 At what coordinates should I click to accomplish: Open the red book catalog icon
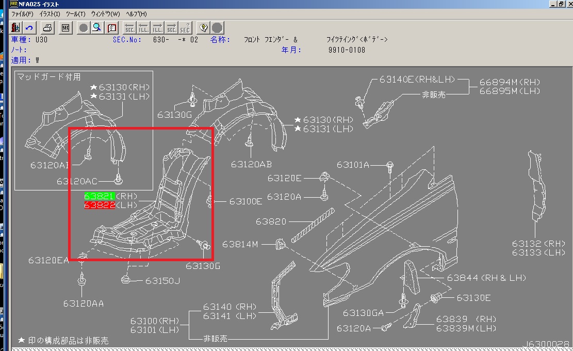(x=111, y=28)
